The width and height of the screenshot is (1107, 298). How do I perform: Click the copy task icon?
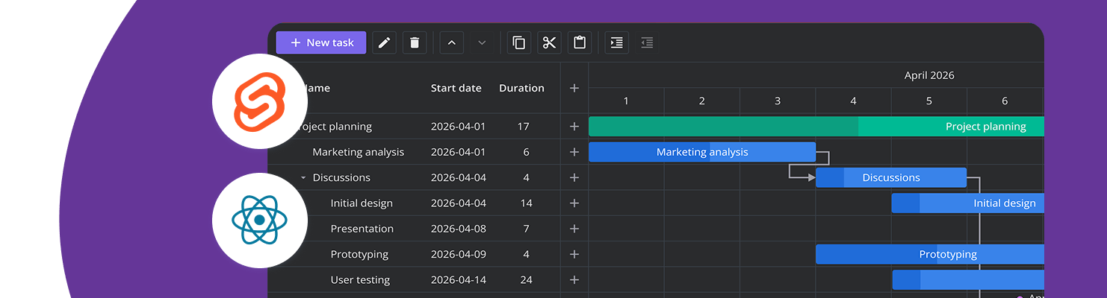tap(519, 42)
